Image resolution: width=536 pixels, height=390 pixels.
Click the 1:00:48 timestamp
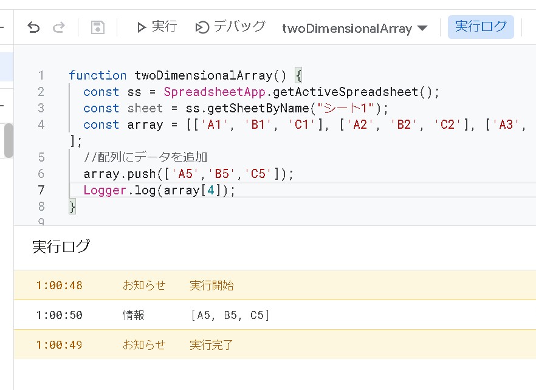[x=59, y=285]
